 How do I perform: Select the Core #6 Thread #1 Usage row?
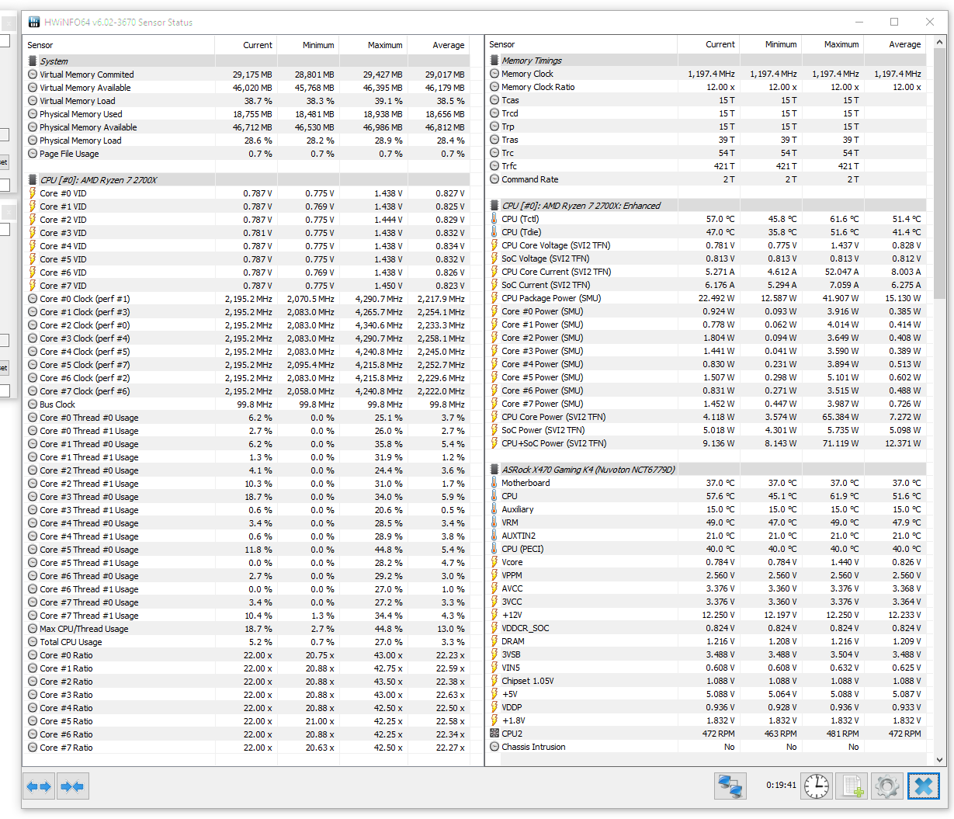[247, 589]
